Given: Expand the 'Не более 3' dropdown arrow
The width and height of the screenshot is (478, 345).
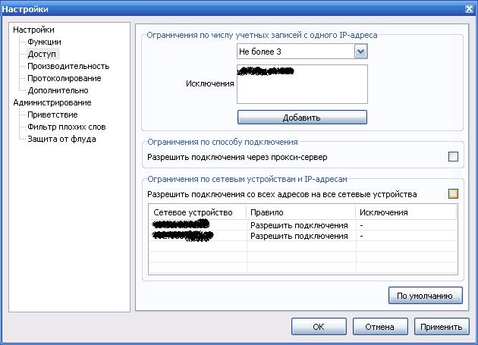Looking at the screenshot, I should (x=361, y=52).
